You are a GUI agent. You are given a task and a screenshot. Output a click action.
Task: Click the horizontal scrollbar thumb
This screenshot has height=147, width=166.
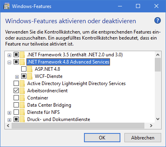point(78,125)
